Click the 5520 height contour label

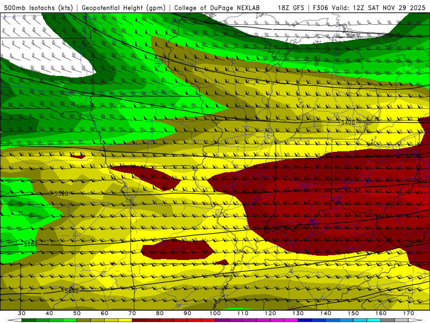pos(61,194)
